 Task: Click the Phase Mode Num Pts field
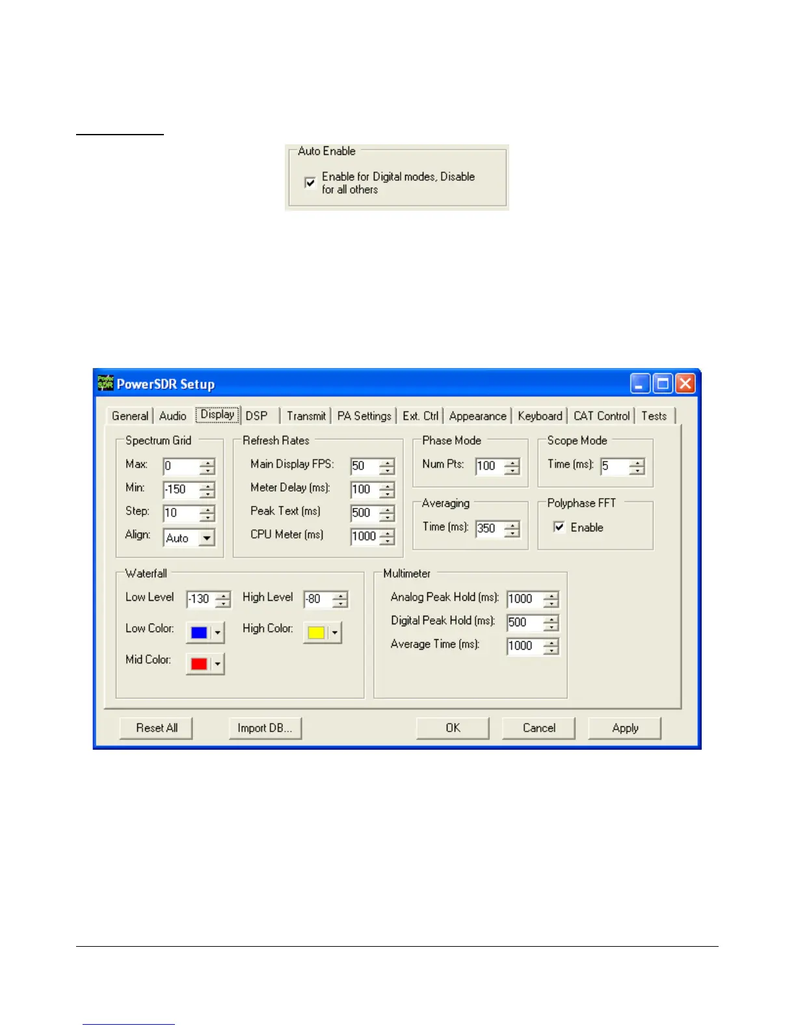pyautogui.click(x=490, y=466)
